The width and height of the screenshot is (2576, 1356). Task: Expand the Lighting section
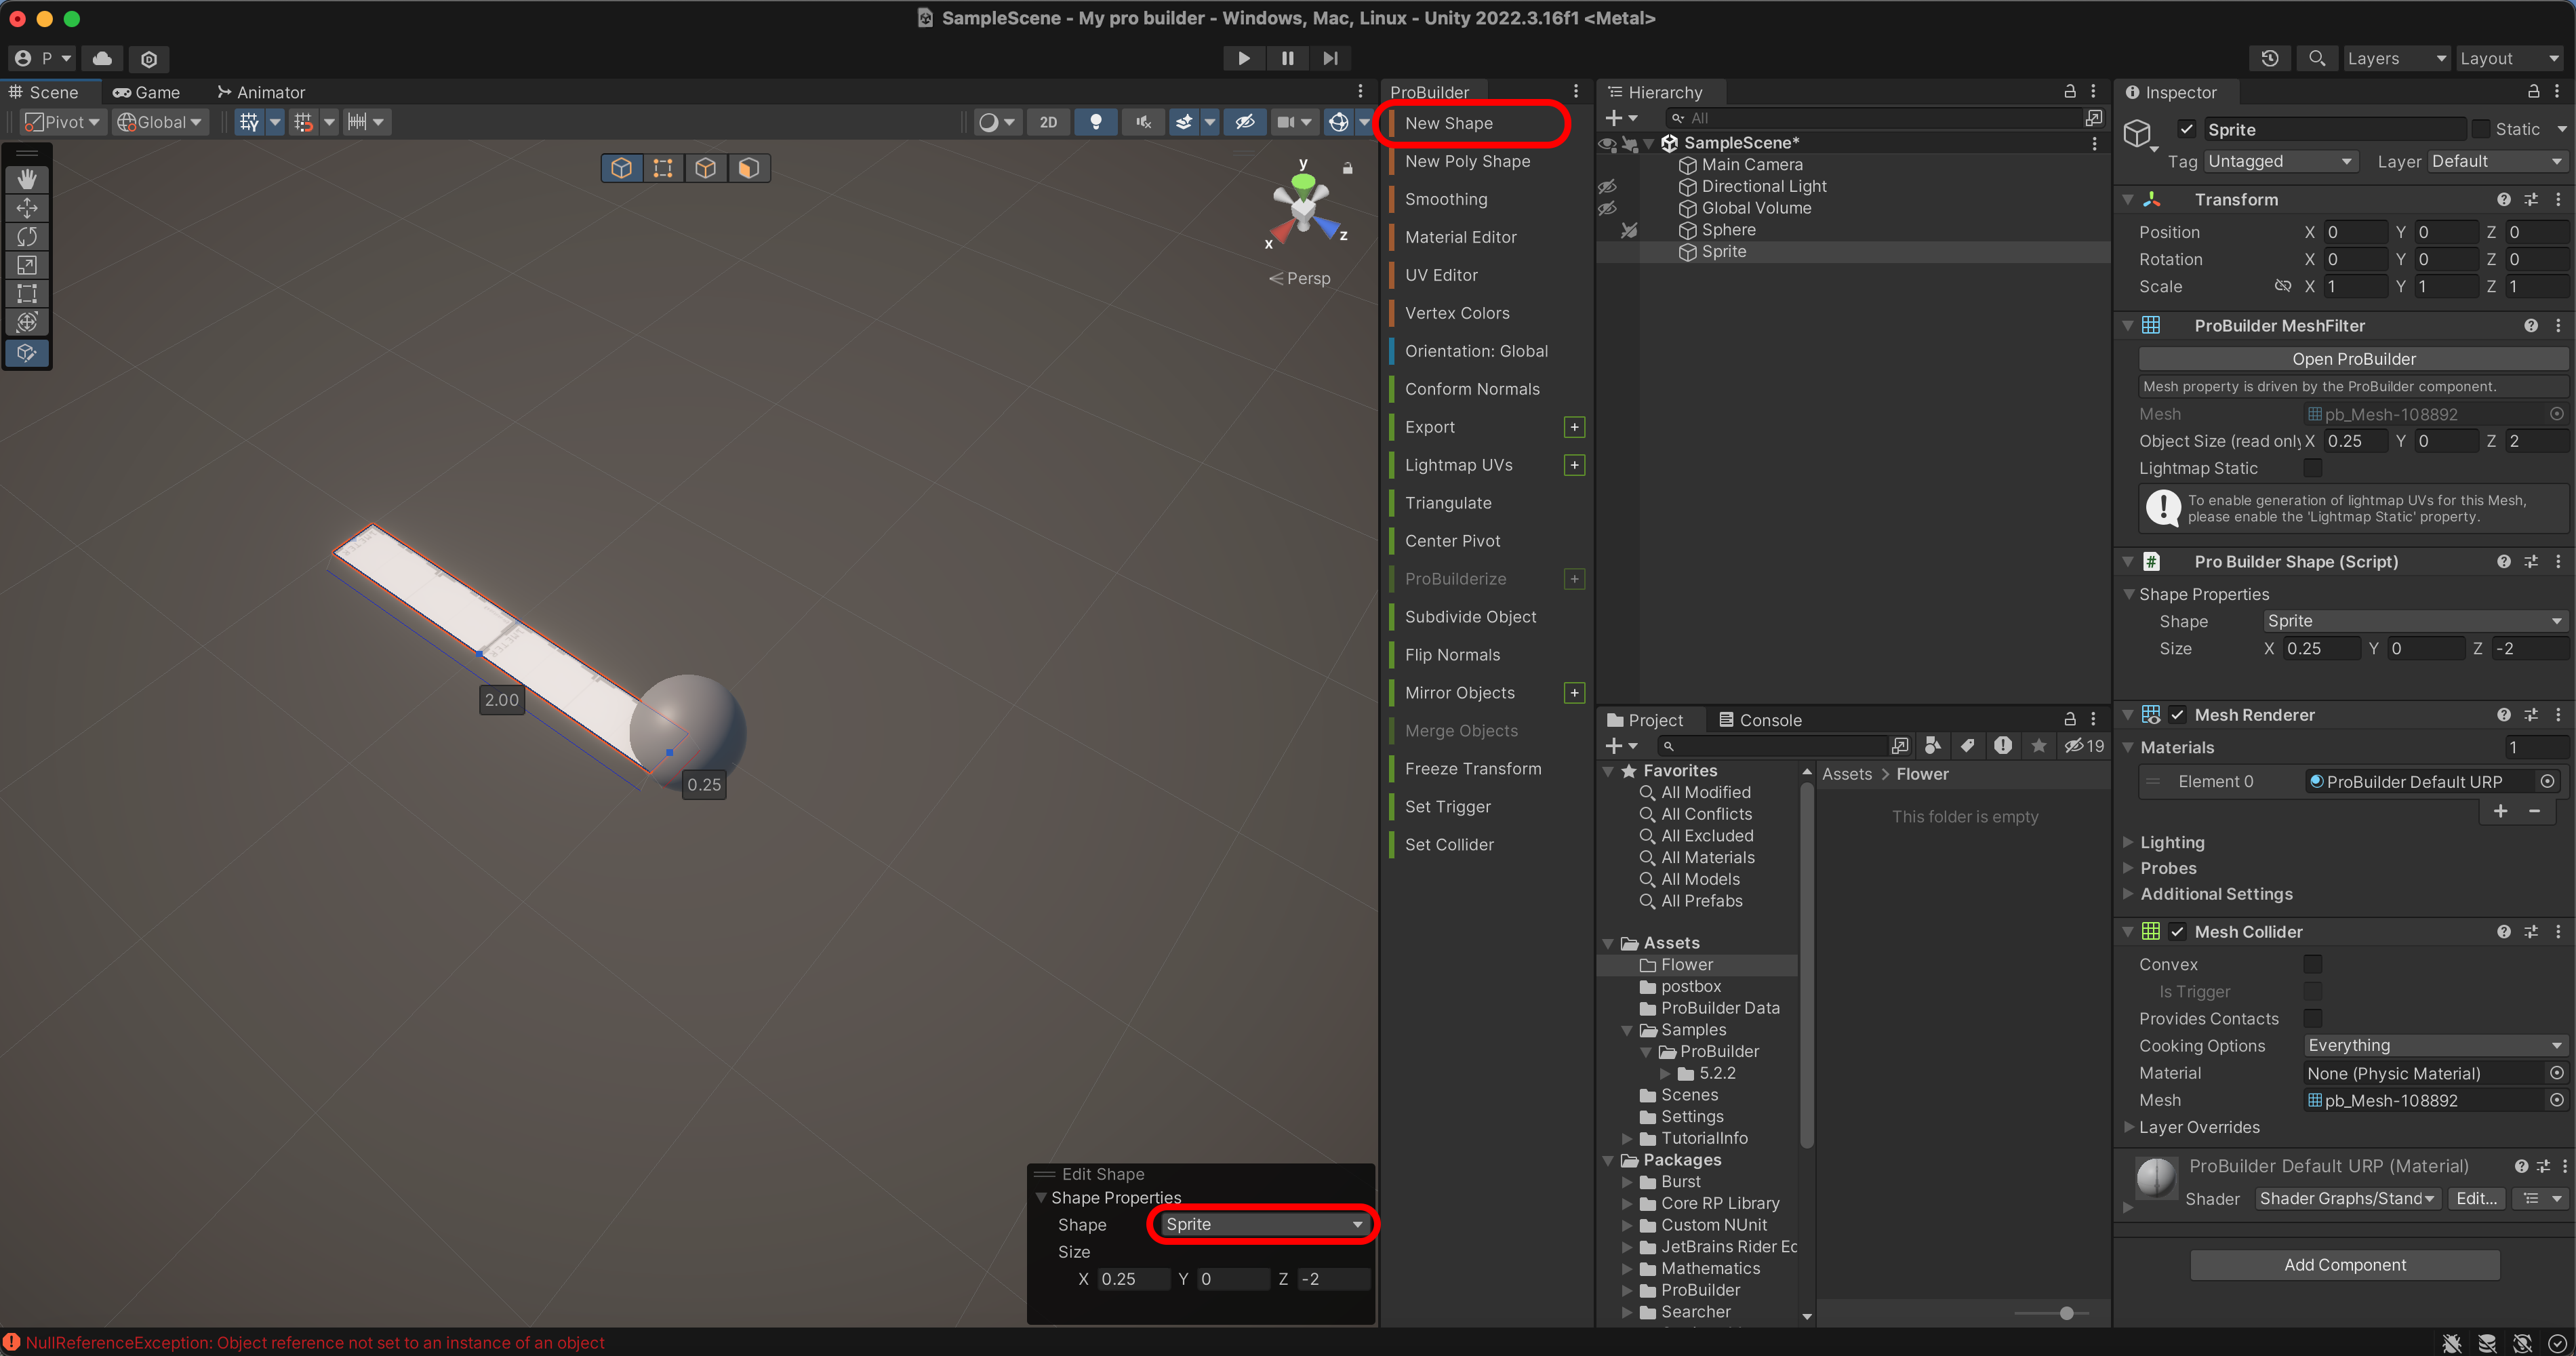[2171, 842]
